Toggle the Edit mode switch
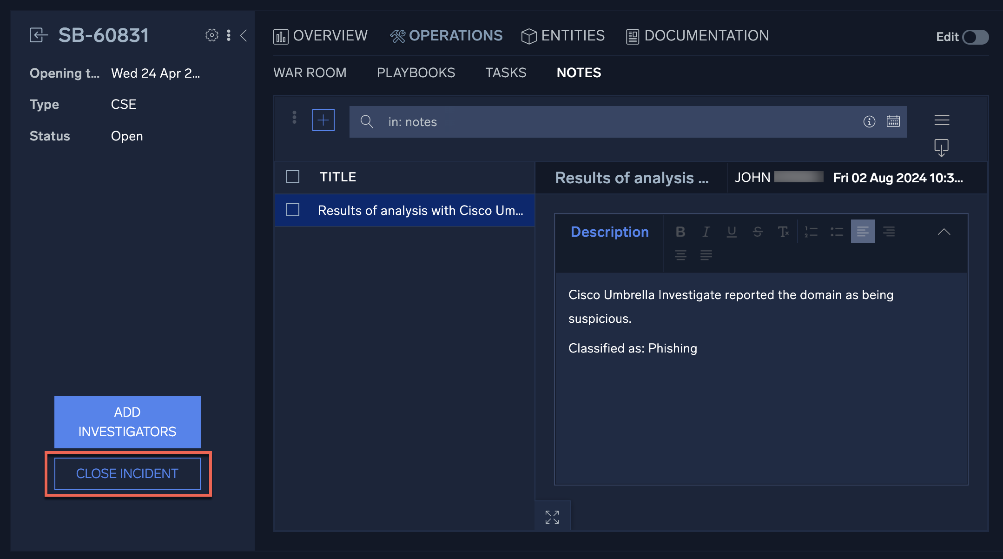Image resolution: width=1003 pixels, height=559 pixels. (975, 37)
